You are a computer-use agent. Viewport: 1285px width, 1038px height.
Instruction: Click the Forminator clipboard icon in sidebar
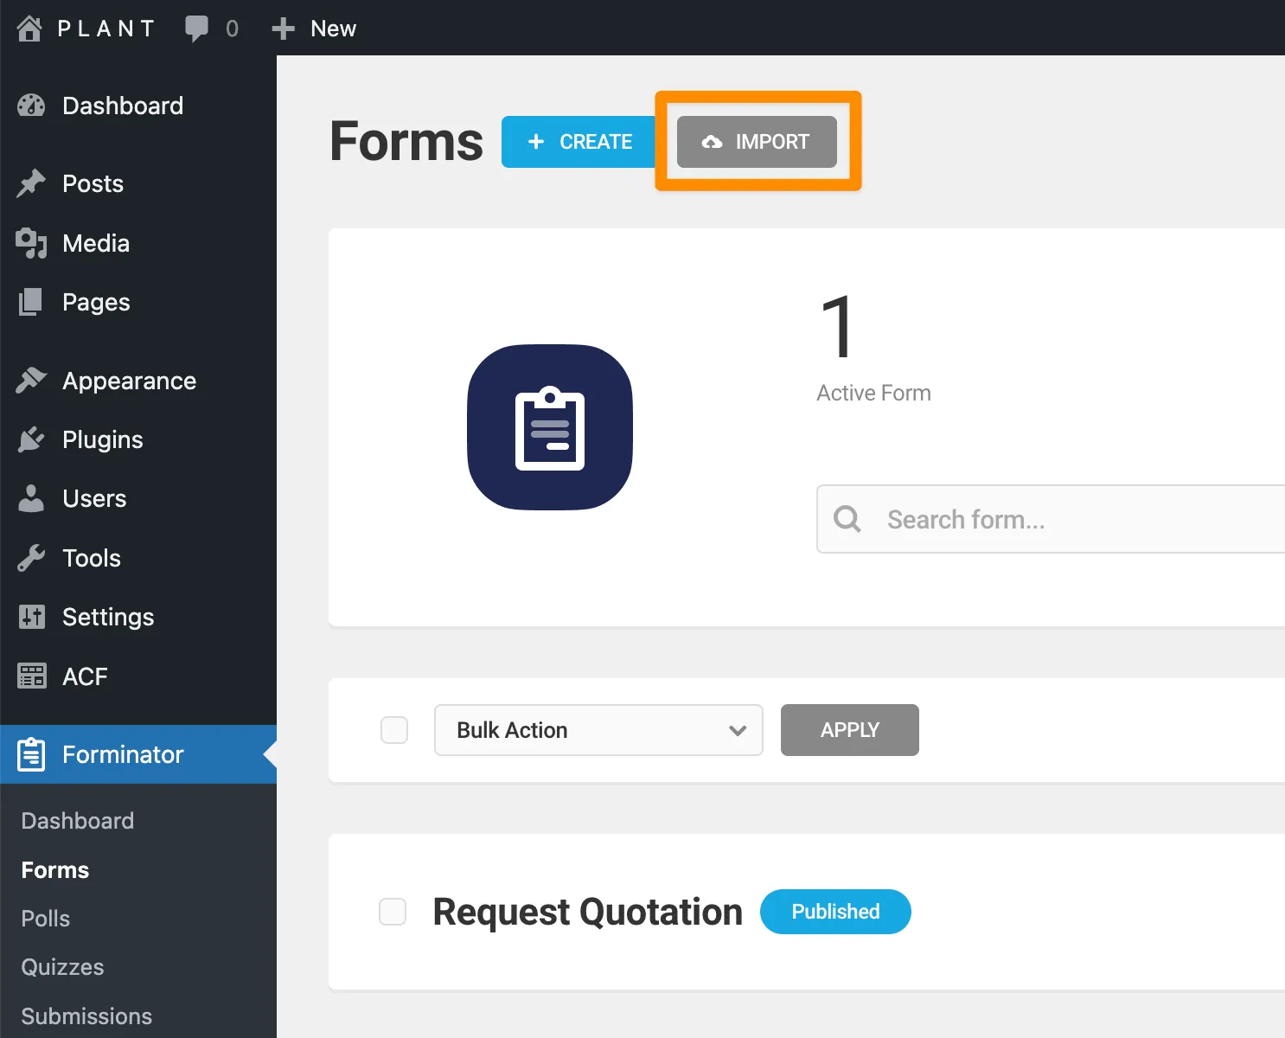tap(31, 754)
